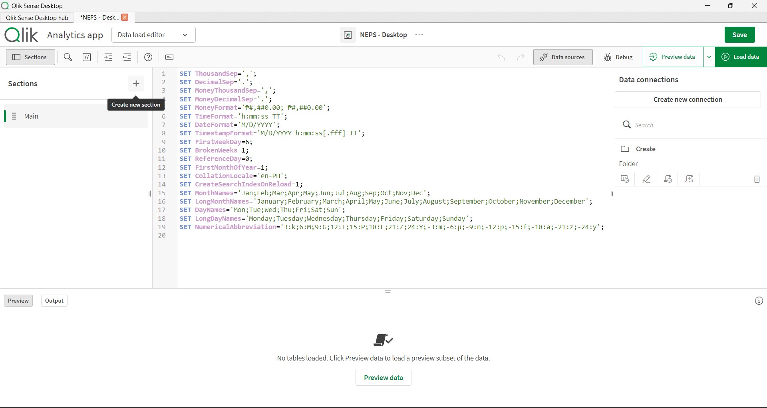The image size is (767, 408).
Task: Open the NEPS - Desktop more options menu
Action: tap(419, 35)
